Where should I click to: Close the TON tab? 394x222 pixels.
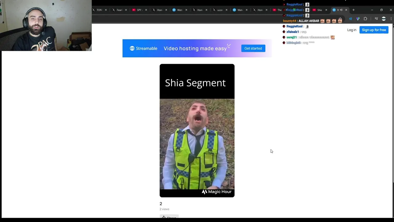tap(106, 10)
